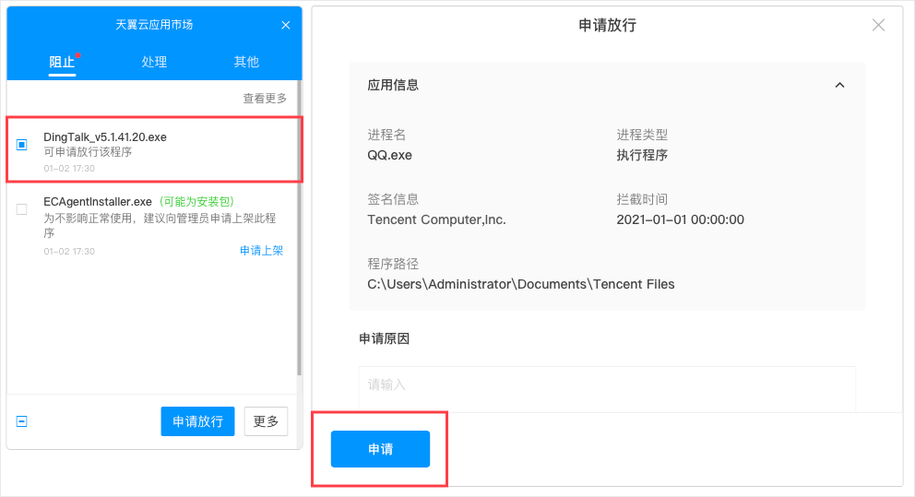Toggle the select-all checkbox beside 申请放行
915x497 pixels.
click(x=22, y=421)
